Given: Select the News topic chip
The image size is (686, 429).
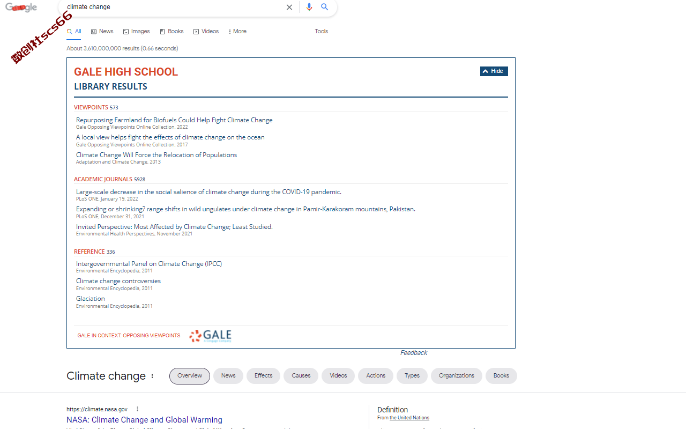Looking at the screenshot, I should pos(228,376).
